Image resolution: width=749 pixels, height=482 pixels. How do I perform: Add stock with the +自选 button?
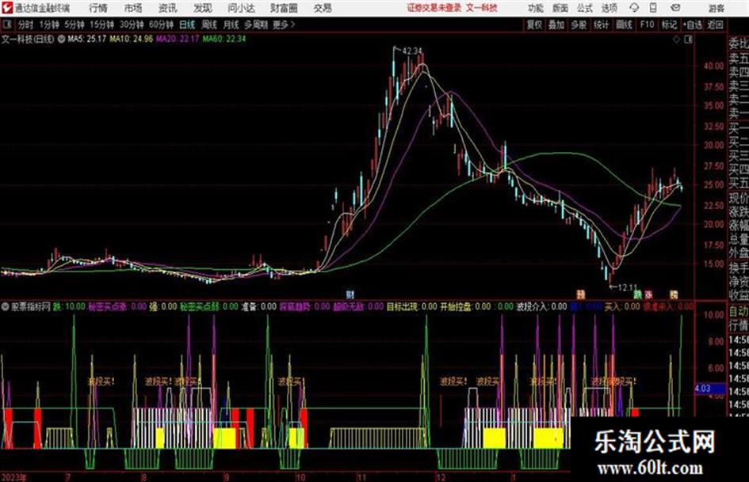tap(693, 25)
